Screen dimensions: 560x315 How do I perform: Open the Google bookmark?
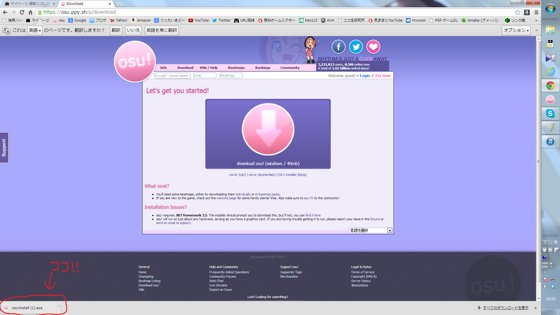click(77, 20)
